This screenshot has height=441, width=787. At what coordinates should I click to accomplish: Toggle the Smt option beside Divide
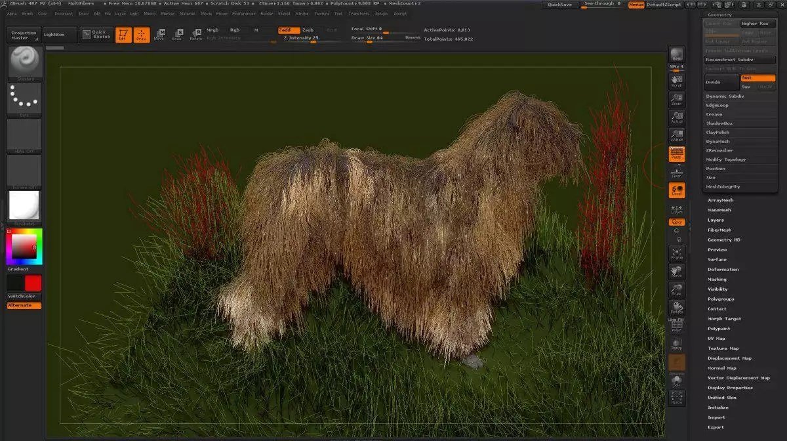(x=757, y=78)
